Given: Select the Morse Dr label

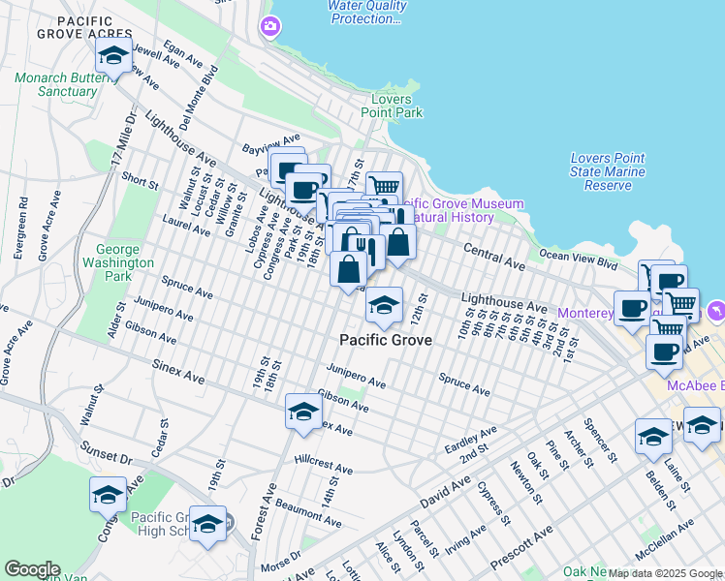Looking at the screenshot, I should (x=281, y=562).
